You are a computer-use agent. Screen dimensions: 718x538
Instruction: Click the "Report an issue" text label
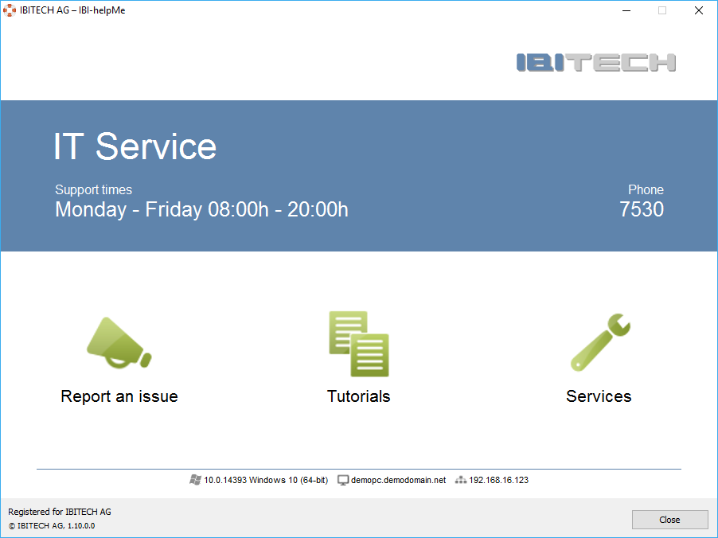[x=119, y=396]
